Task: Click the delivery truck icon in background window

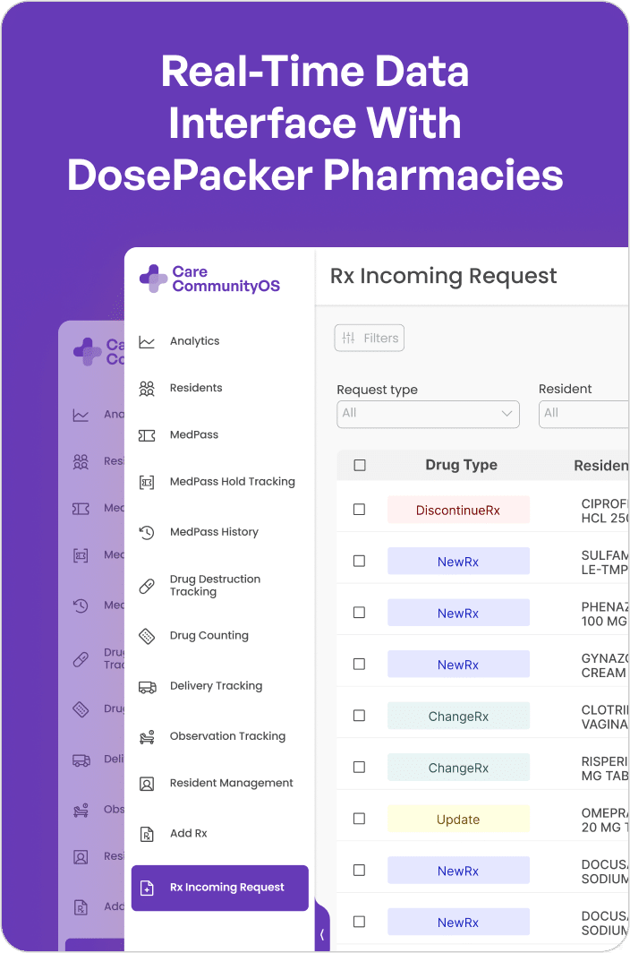Action: [81, 760]
